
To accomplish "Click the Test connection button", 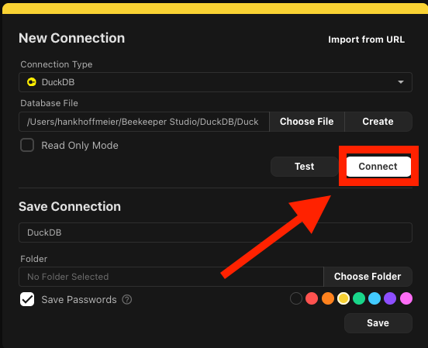I will pos(305,167).
